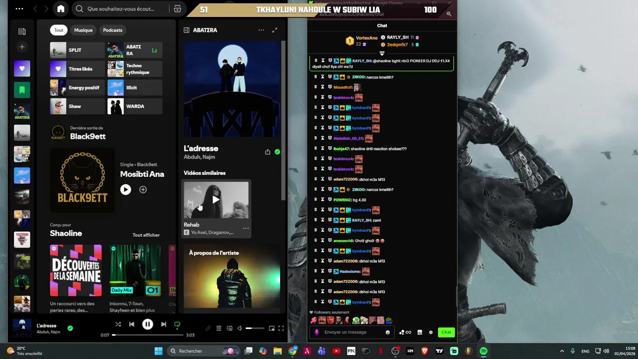This screenshot has height=359, width=638.
Task: Open Découvertes de la semaine playlist
Action: click(76, 270)
